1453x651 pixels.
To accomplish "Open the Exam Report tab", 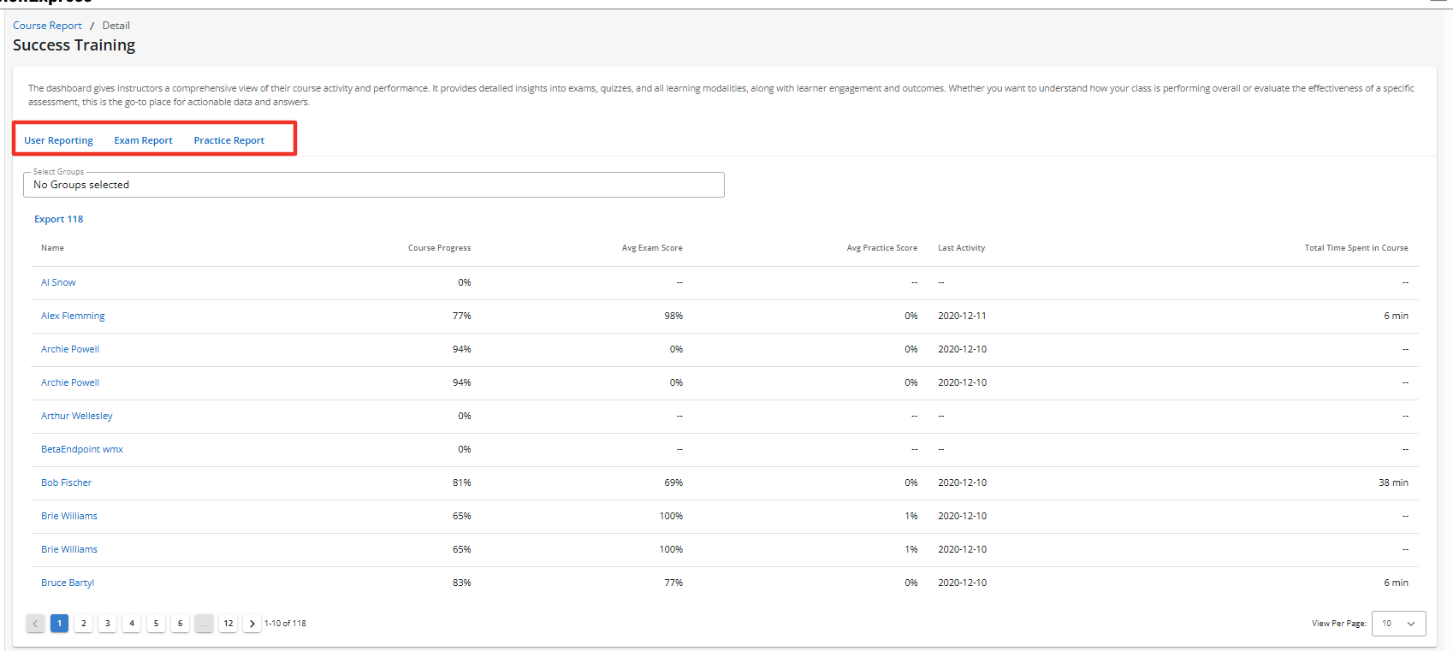I will tap(143, 140).
